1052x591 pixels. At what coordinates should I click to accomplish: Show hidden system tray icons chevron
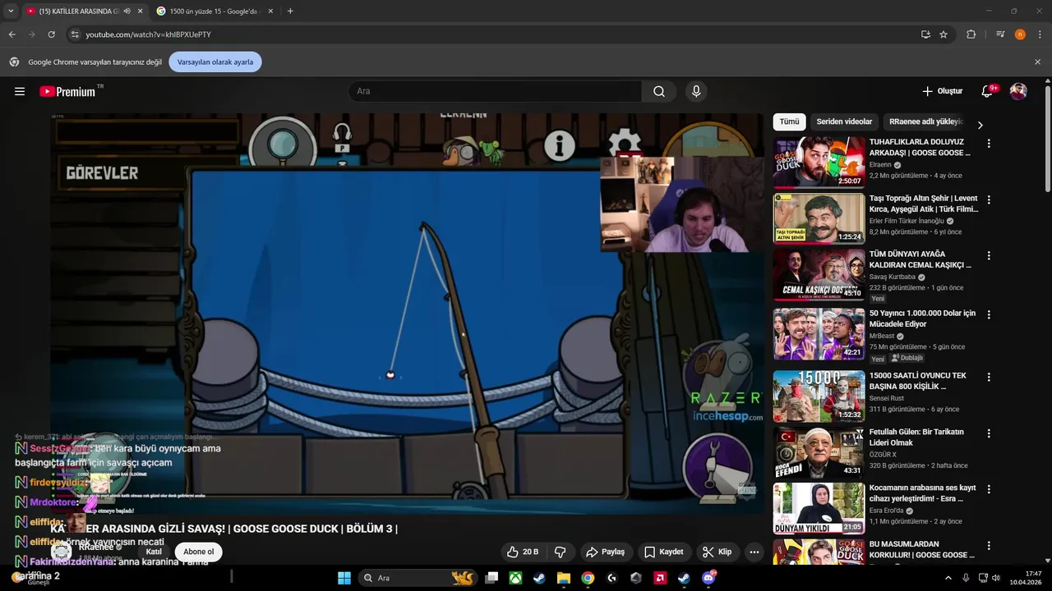(948, 578)
